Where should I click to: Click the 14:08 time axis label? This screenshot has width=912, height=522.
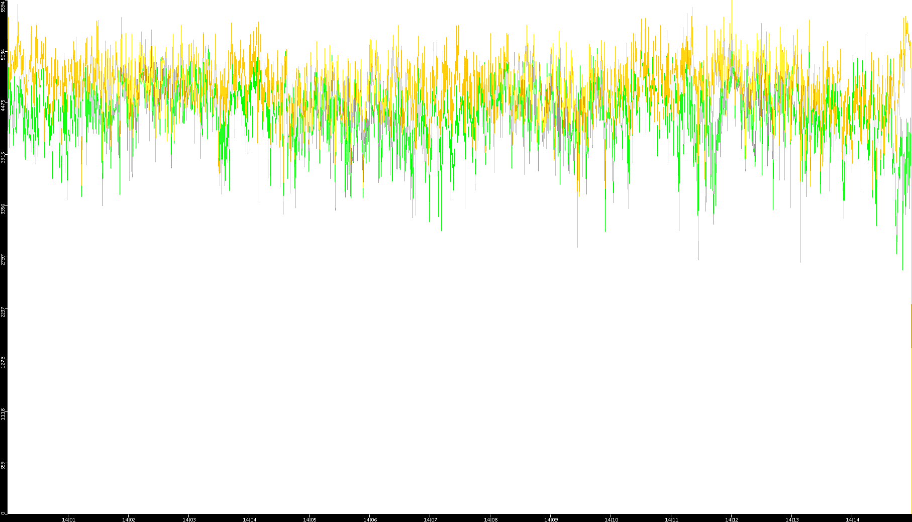tap(490, 519)
